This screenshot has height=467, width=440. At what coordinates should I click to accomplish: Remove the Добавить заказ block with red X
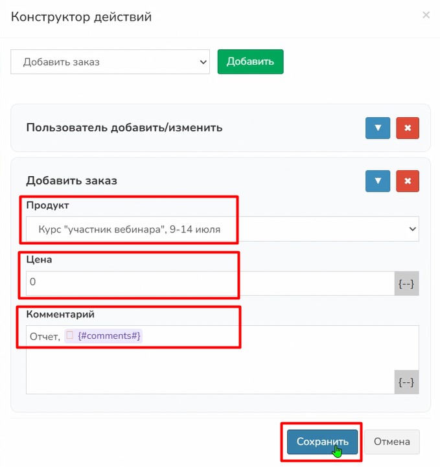pos(408,181)
